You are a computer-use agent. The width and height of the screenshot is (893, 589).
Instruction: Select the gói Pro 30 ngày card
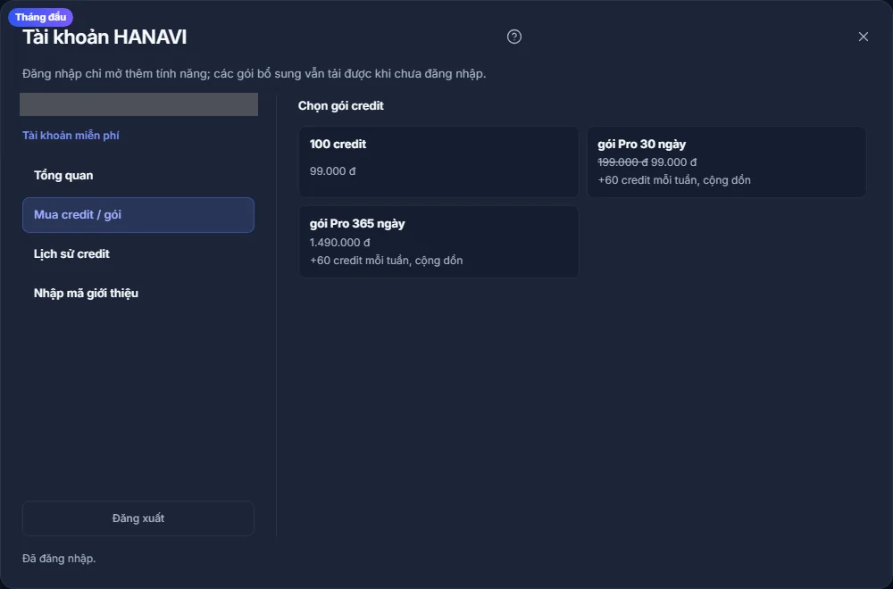point(727,162)
